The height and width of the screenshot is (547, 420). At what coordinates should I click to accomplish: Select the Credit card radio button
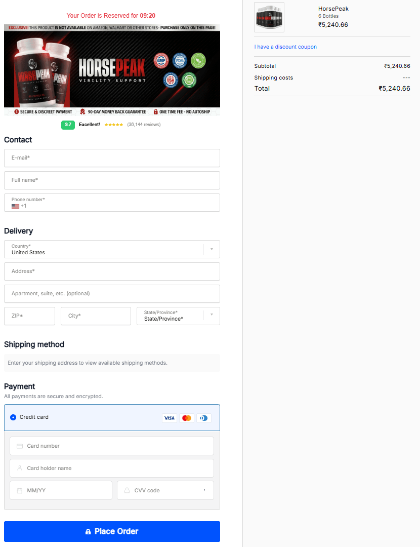[x=13, y=417]
